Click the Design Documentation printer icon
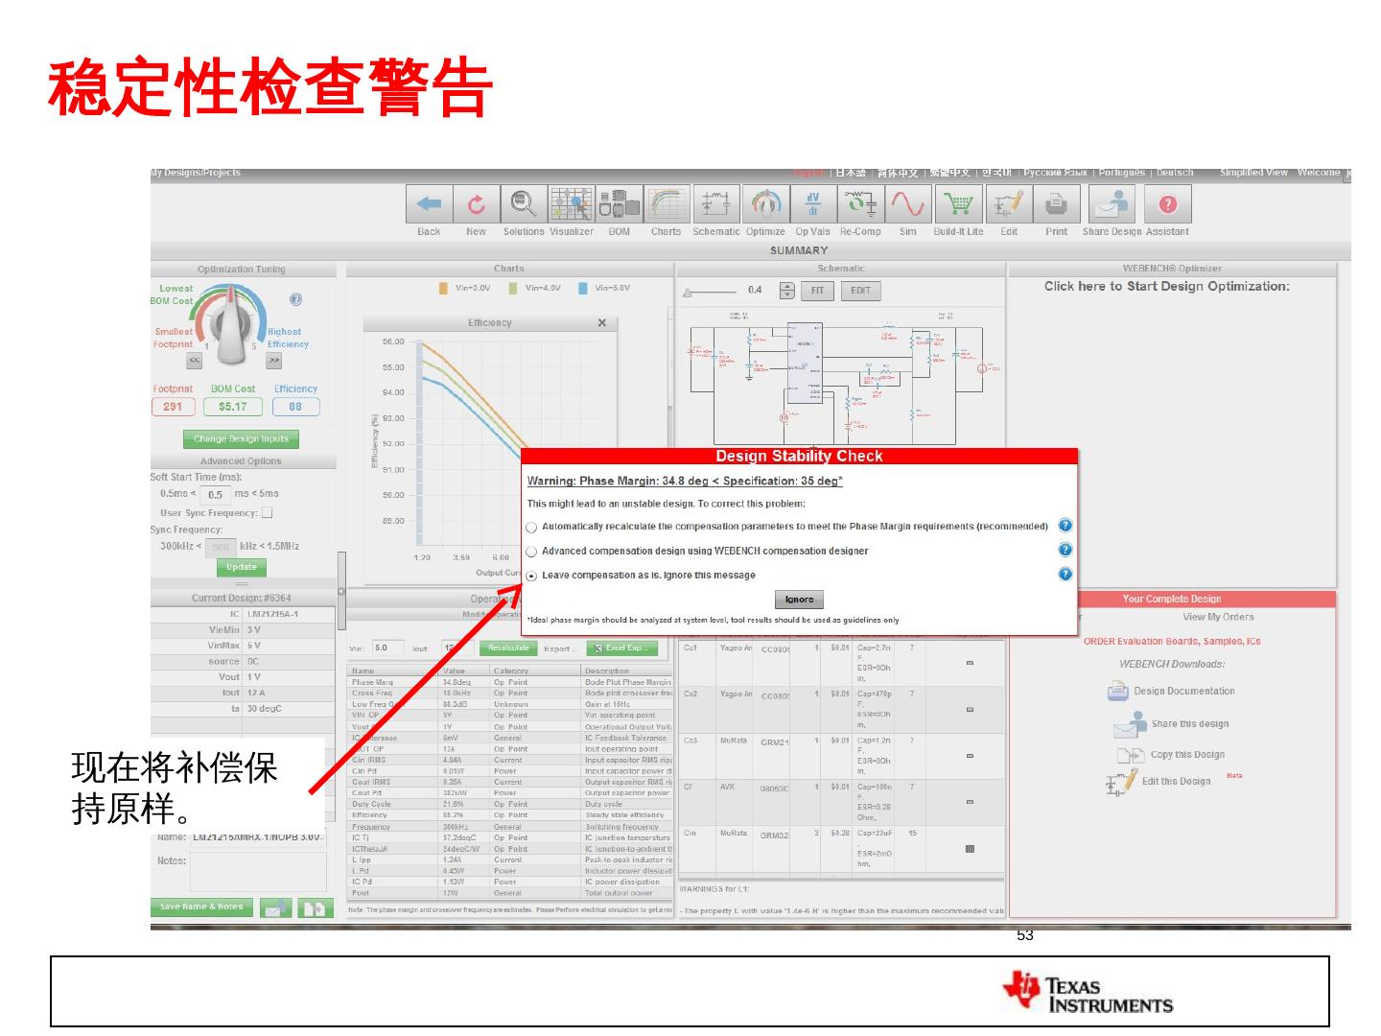 [1118, 691]
